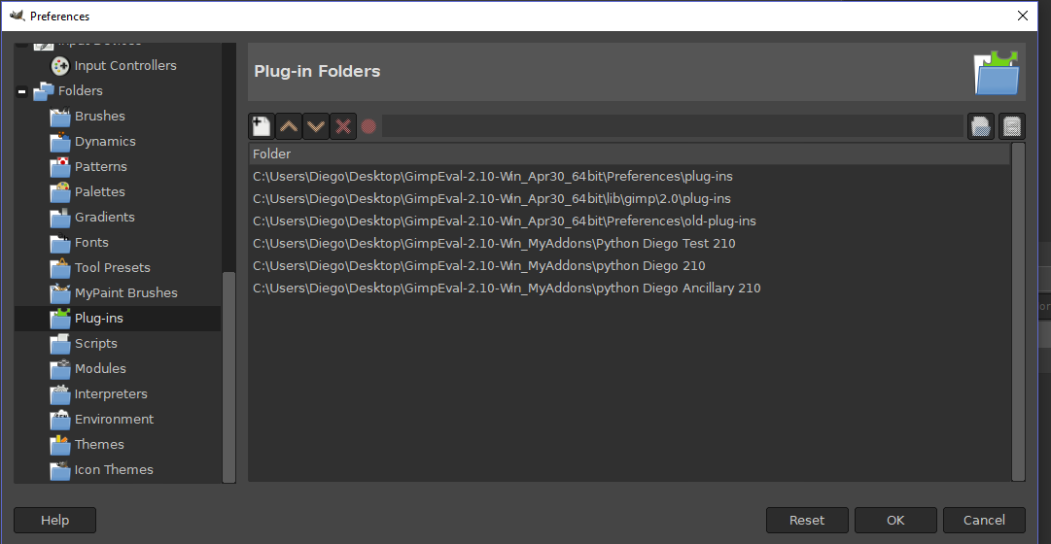Select Plug-ins in the folders tree
Viewport: 1051px width, 544px height.
point(118,319)
